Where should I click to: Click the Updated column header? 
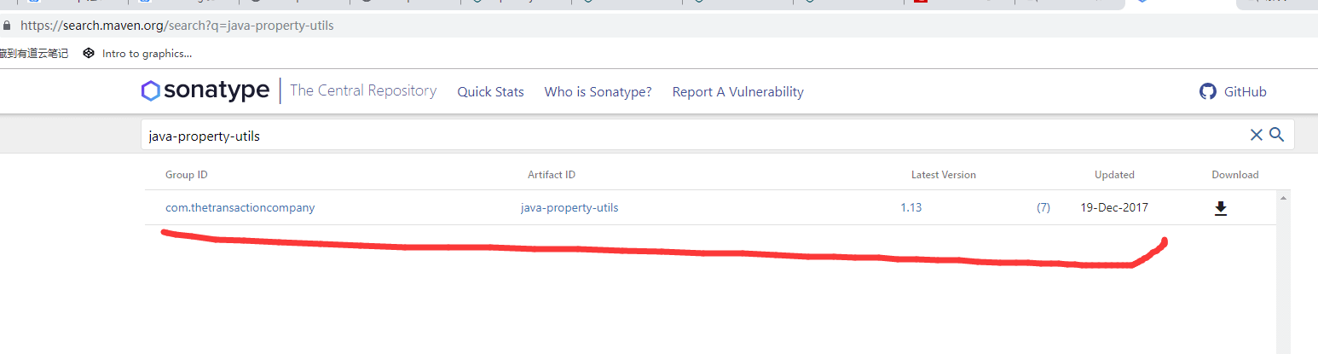pos(1114,175)
